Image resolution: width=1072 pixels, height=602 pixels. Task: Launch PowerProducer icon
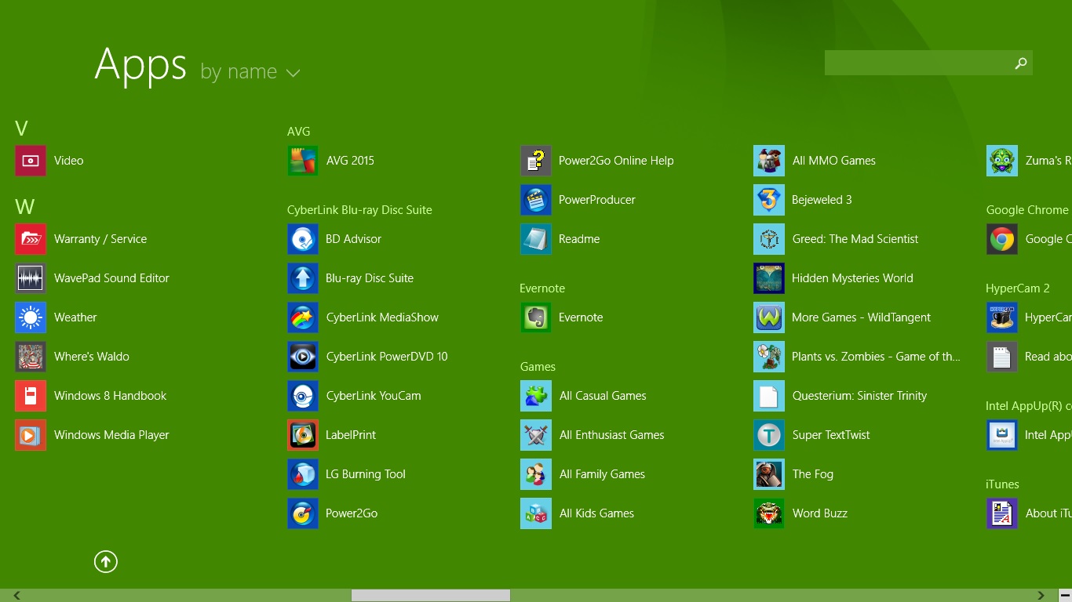536,200
